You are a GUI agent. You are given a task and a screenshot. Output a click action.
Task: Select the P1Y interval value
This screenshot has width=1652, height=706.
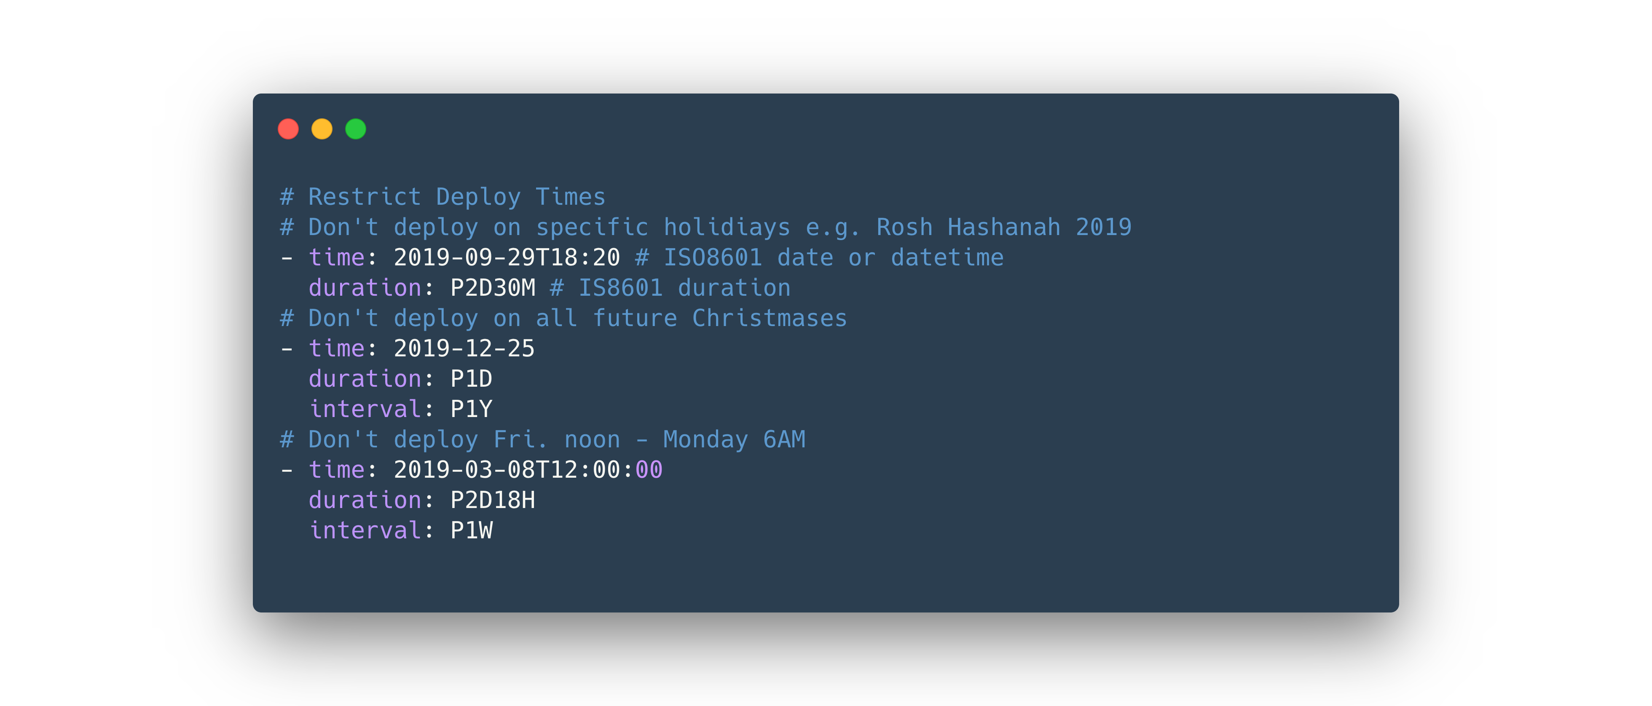point(471,409)
